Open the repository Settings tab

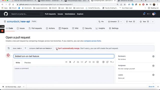(x=114, y=28)
